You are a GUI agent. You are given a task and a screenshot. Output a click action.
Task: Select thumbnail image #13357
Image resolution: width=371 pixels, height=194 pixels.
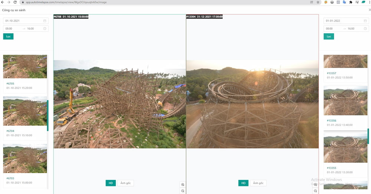point(345,61)
